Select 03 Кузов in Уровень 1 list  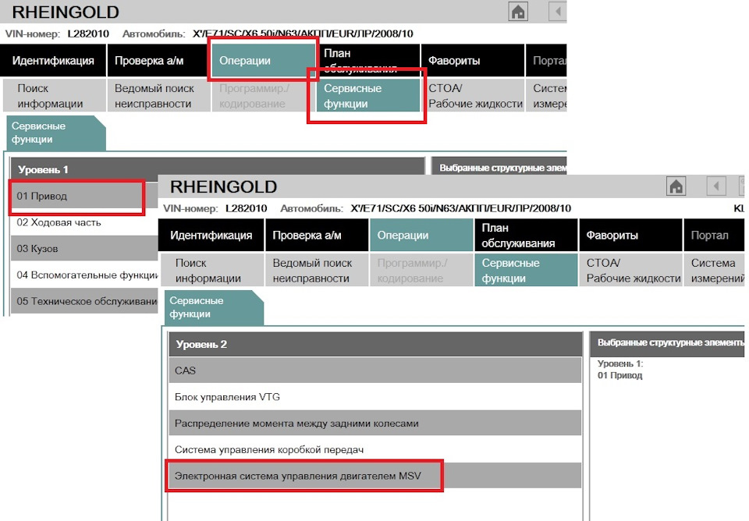[84, 249]
